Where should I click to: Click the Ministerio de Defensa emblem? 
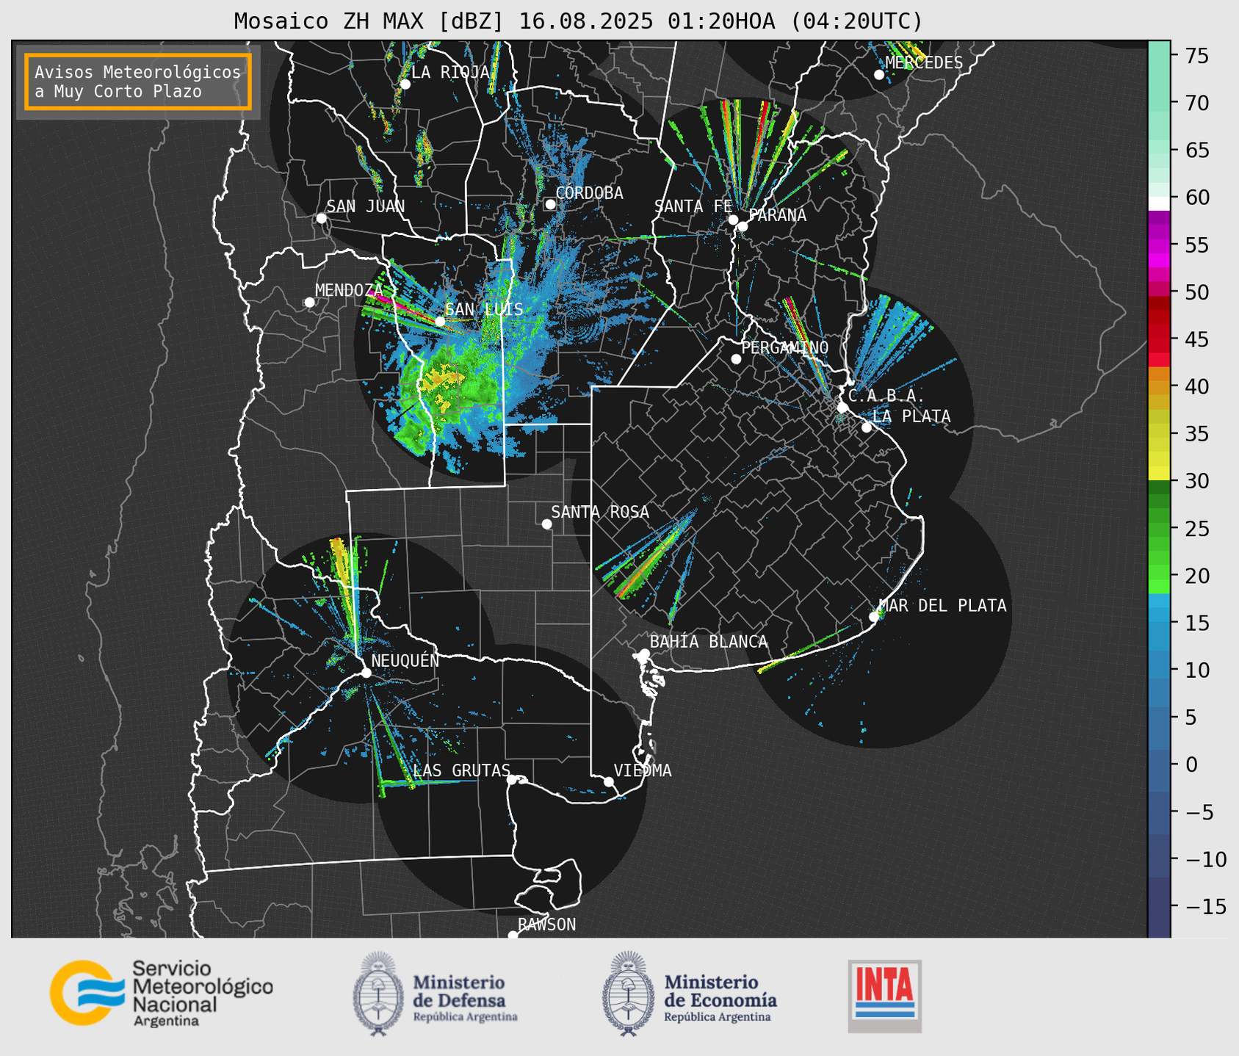click(x=377, y=994)
